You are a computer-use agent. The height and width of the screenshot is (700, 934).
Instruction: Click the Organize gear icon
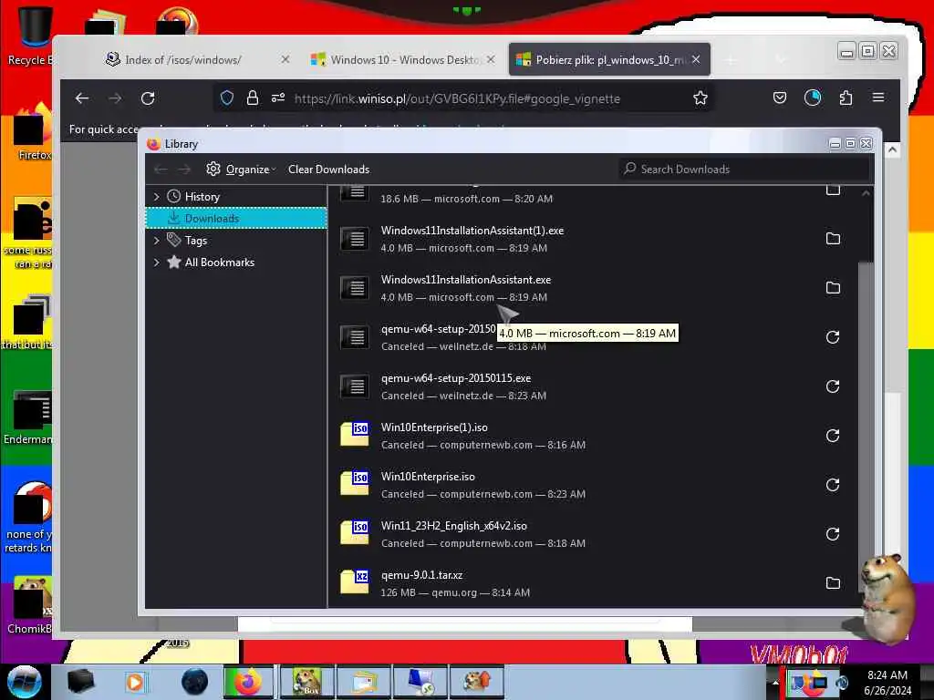click(213, 169)
